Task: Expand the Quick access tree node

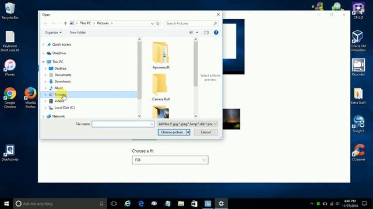Action: (x=43, y=45)
